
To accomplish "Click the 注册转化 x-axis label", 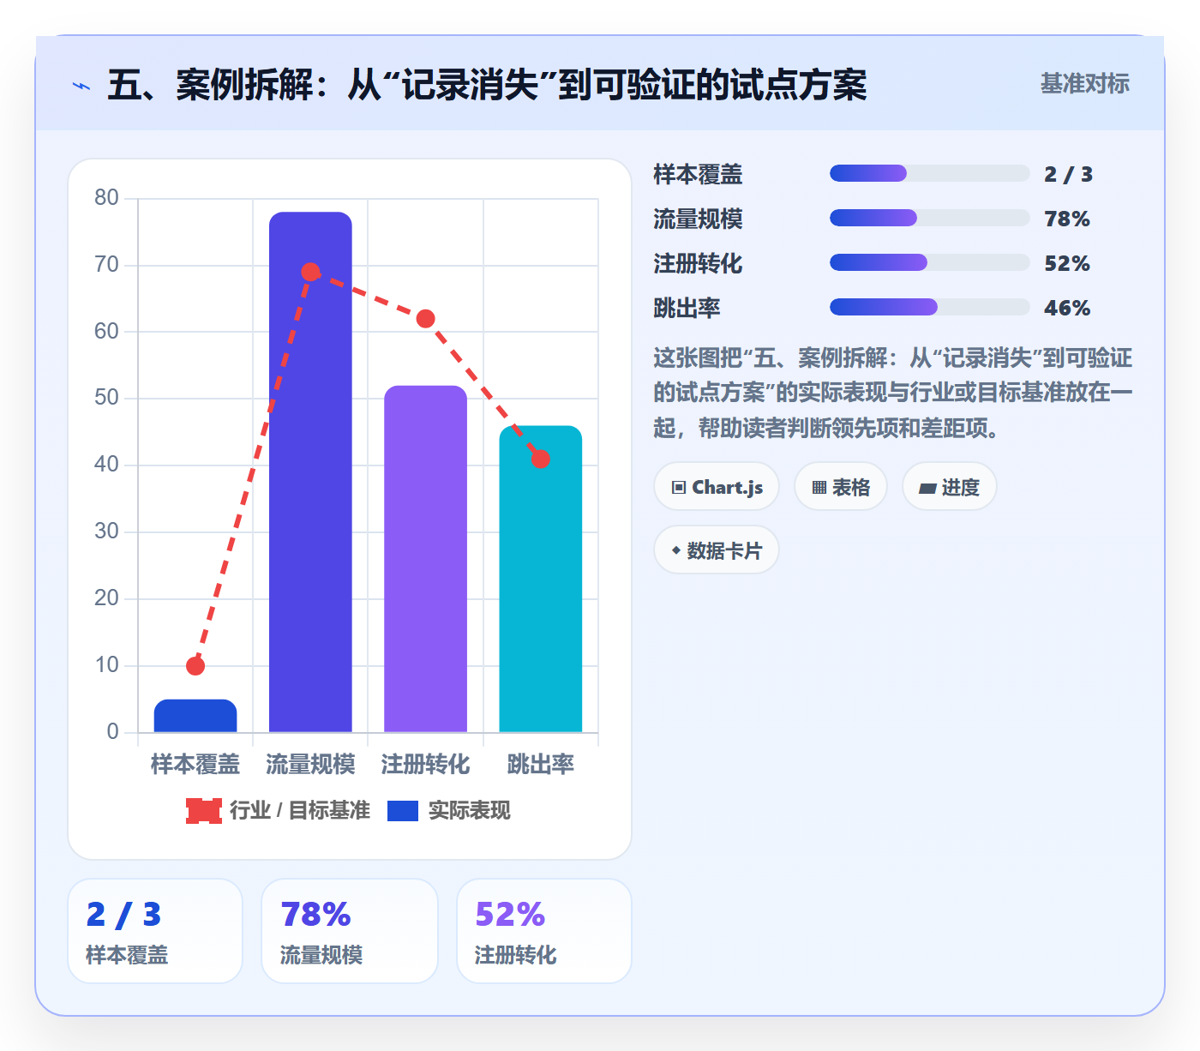I will click(425, 764).
